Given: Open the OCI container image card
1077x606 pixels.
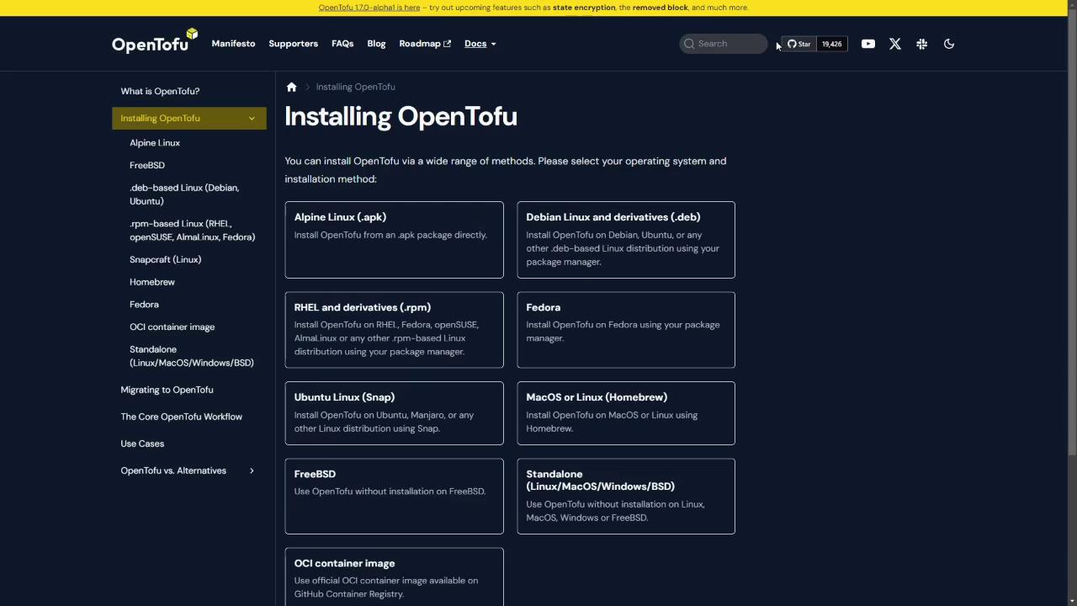Looking at the screenshot, I should tap(394, 577).
